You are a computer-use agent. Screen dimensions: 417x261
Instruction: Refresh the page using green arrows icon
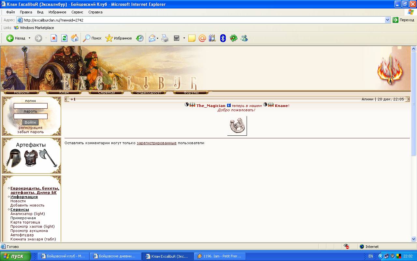(x=64, y=38)
